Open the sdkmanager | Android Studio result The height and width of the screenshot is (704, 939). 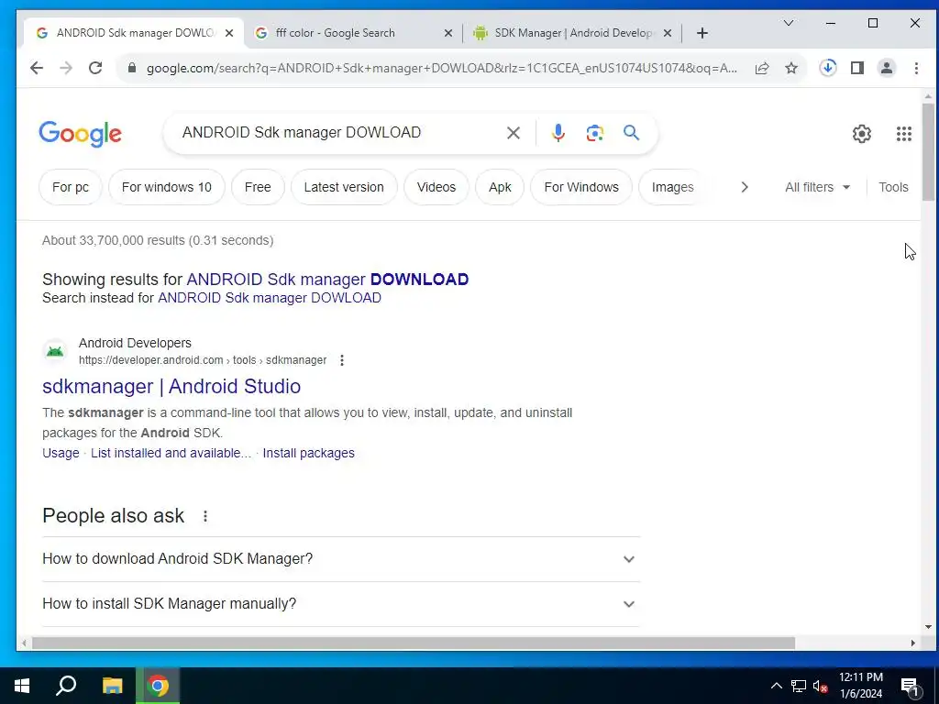[x=171, y=386]
